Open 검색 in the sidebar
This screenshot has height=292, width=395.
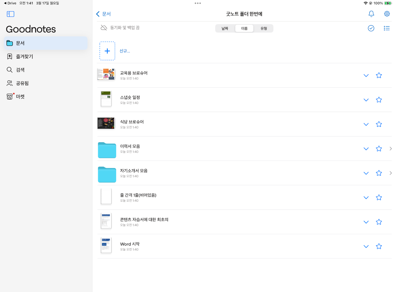46,70
